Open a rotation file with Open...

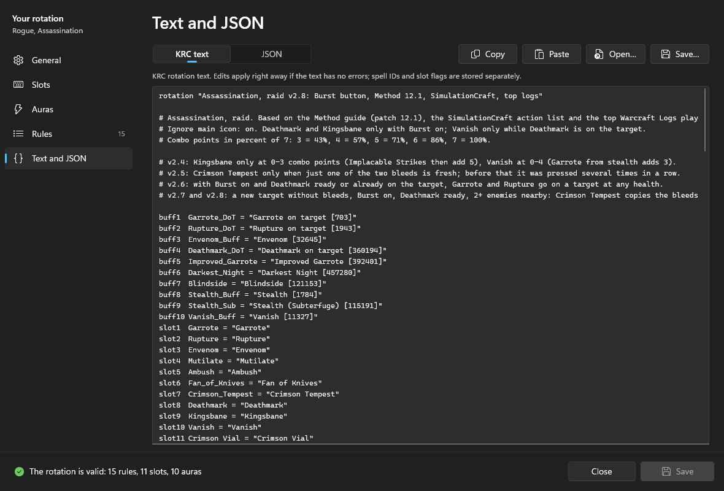tap(615, 54)
